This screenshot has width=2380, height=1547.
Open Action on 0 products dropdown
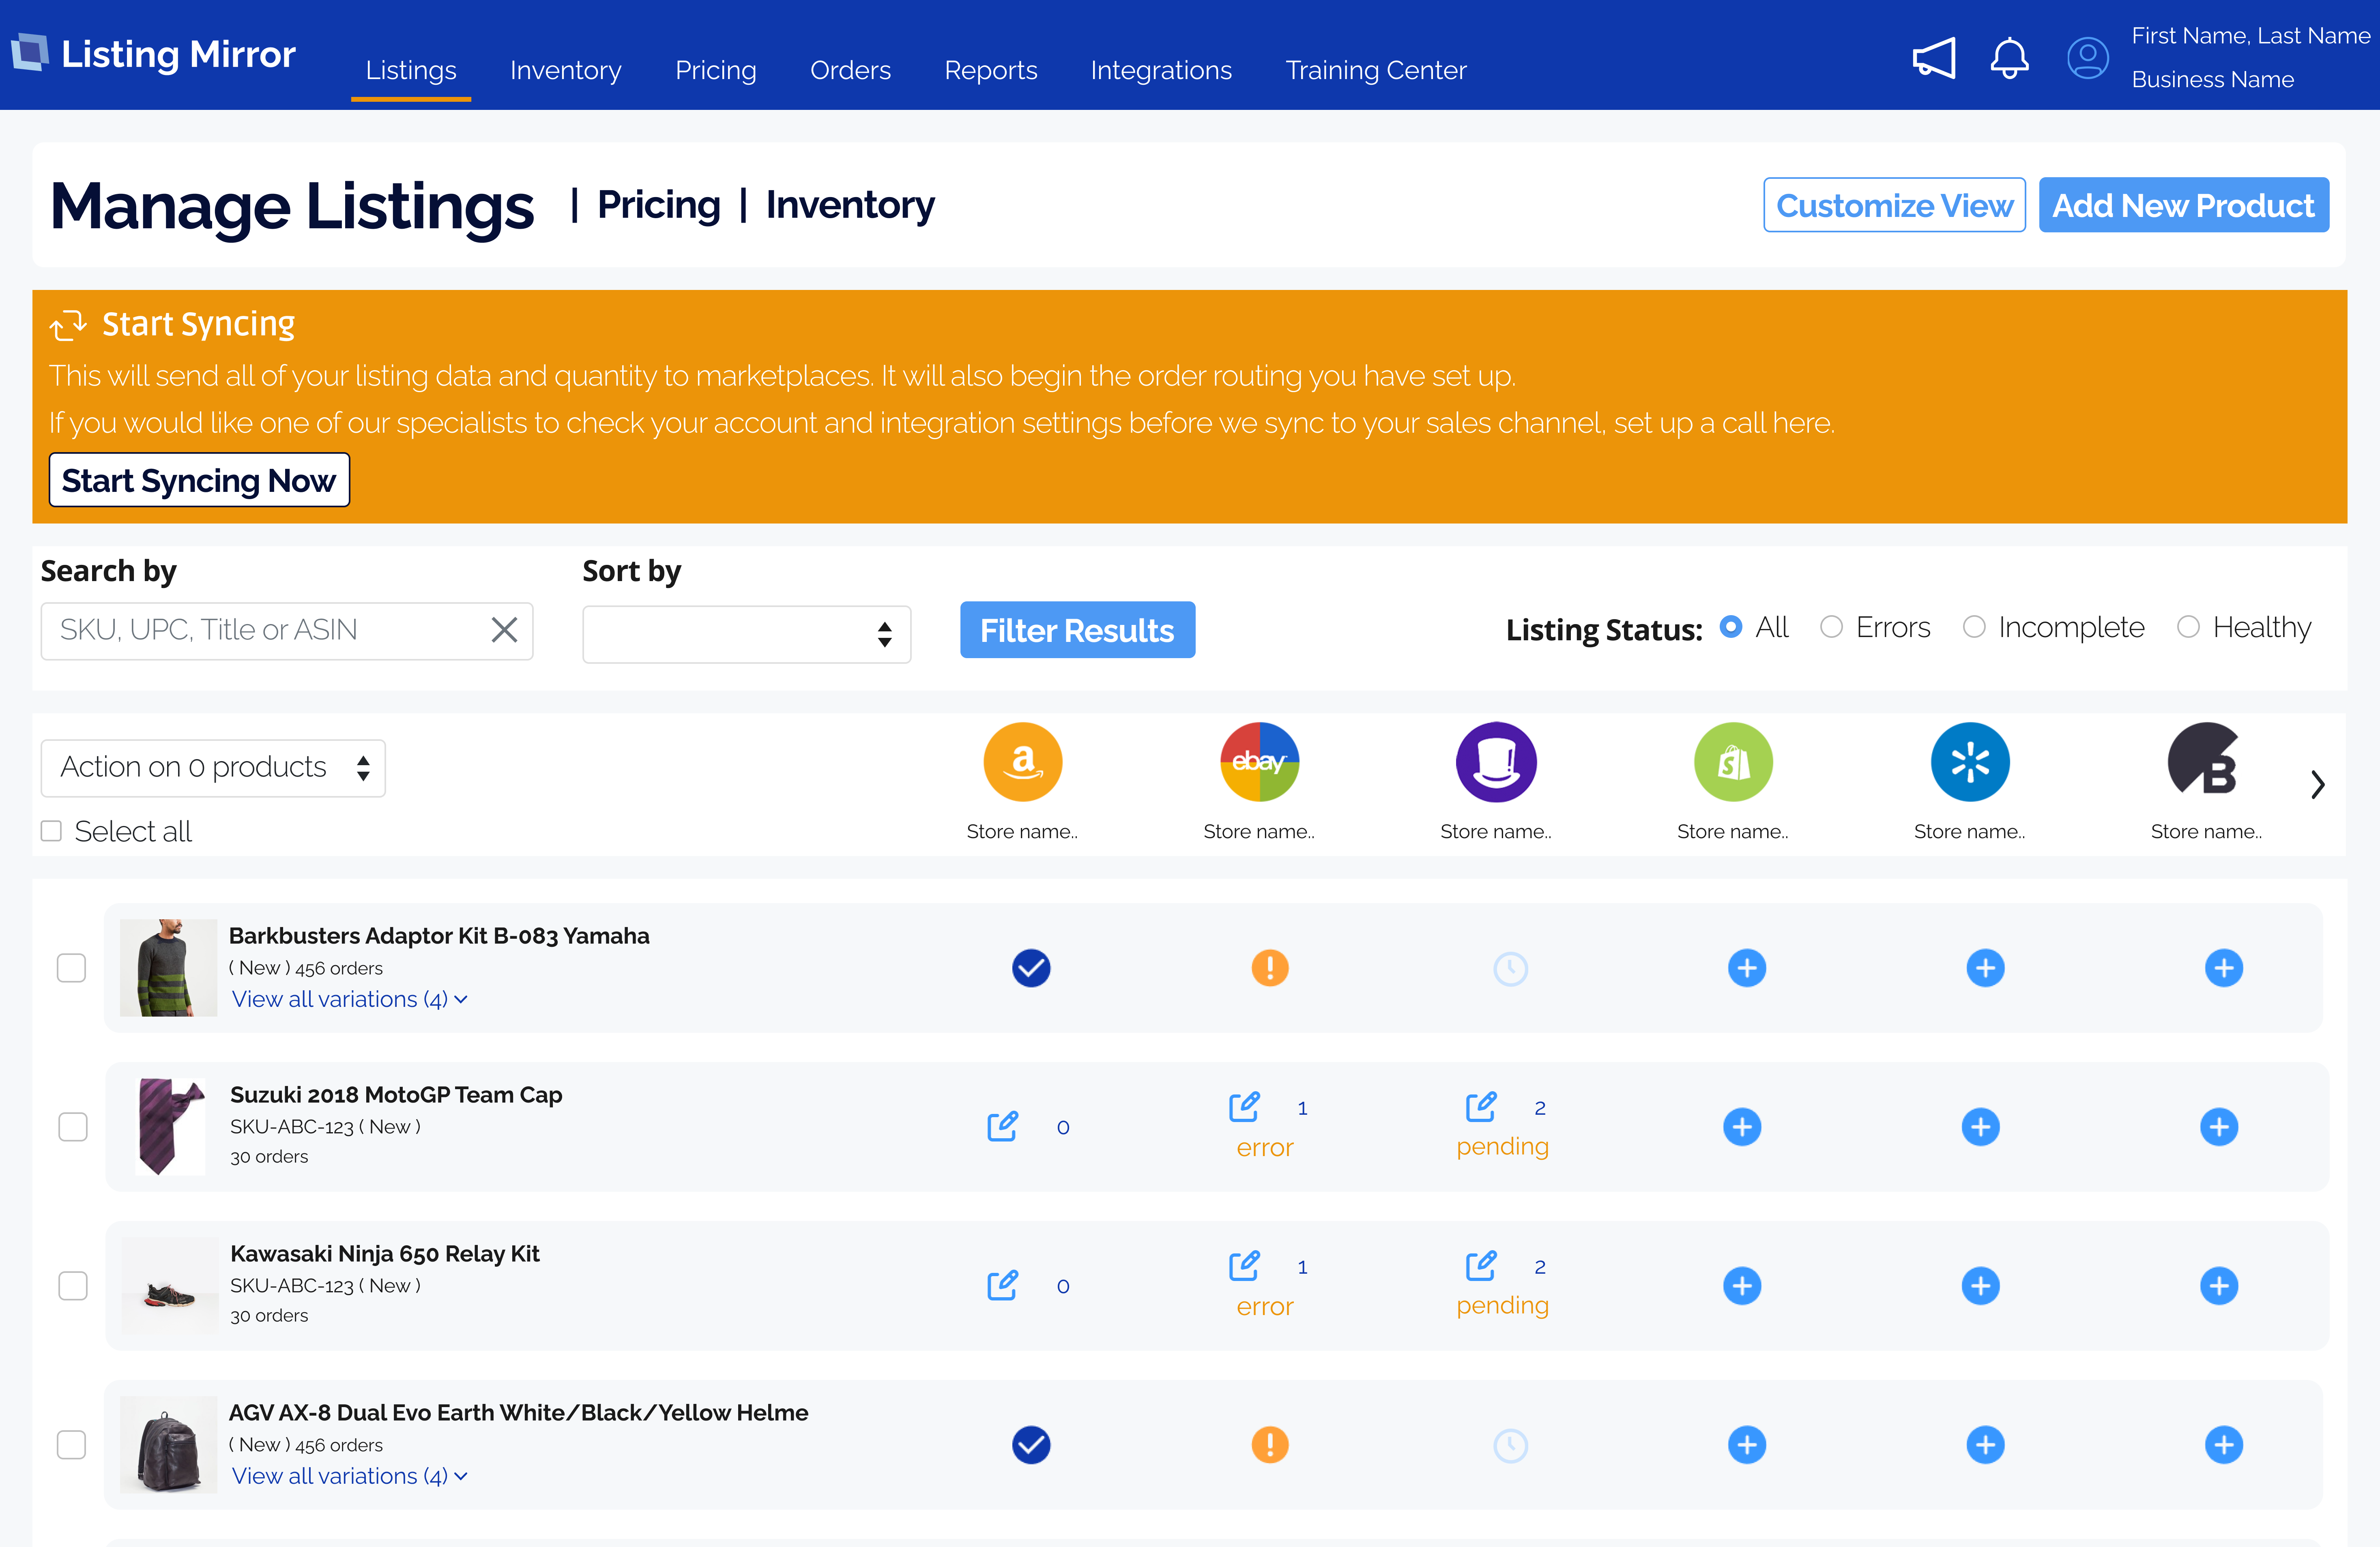(x=213, y=768)
